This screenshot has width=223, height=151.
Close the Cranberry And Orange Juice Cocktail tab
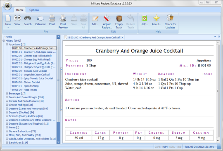point(123,38)
